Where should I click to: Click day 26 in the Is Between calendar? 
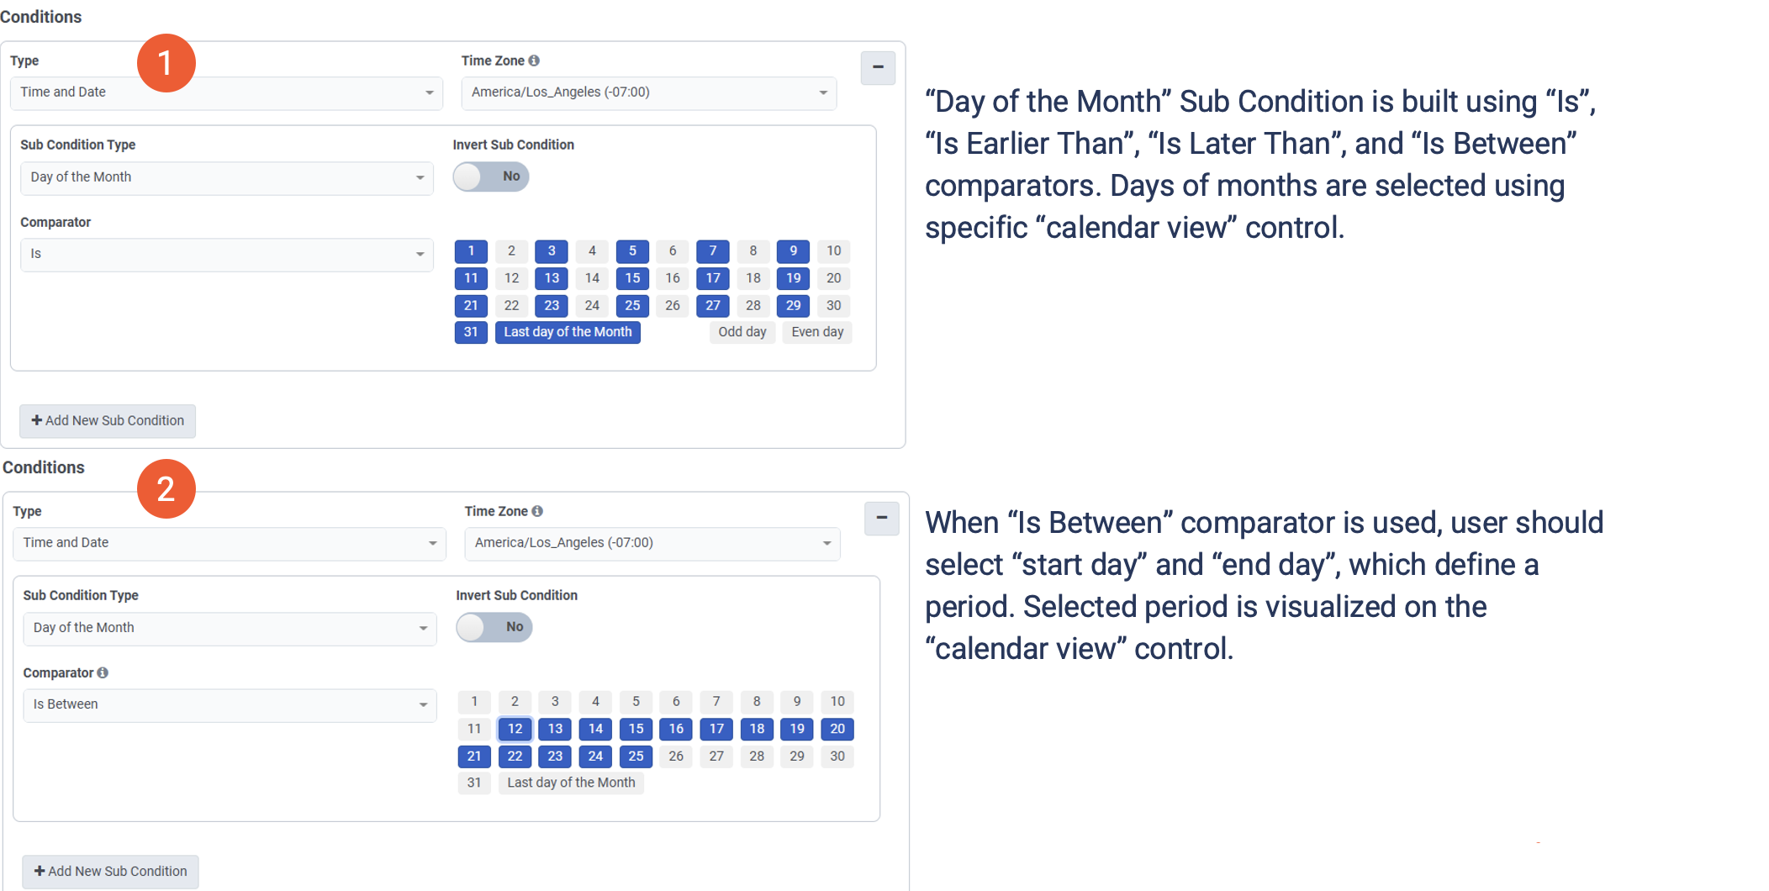coord(676,756)
